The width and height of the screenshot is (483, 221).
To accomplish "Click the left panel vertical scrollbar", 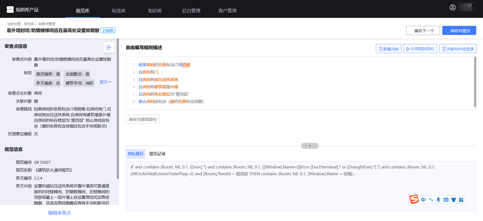I will pos(118,108).
